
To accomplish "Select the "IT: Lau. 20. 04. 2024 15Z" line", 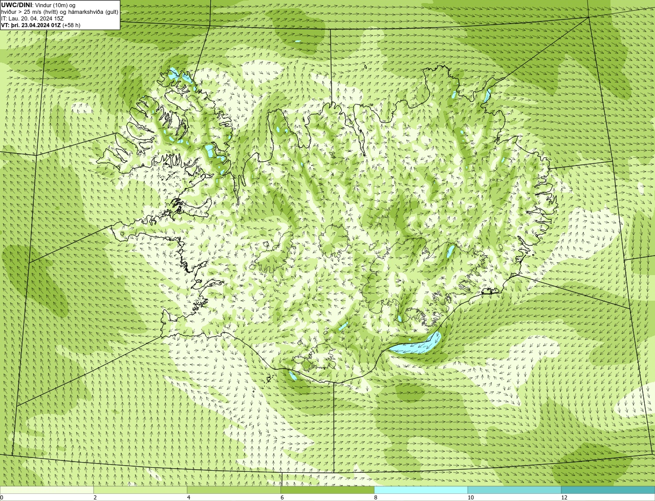I will pyautogui.click(x=32, y=18).
